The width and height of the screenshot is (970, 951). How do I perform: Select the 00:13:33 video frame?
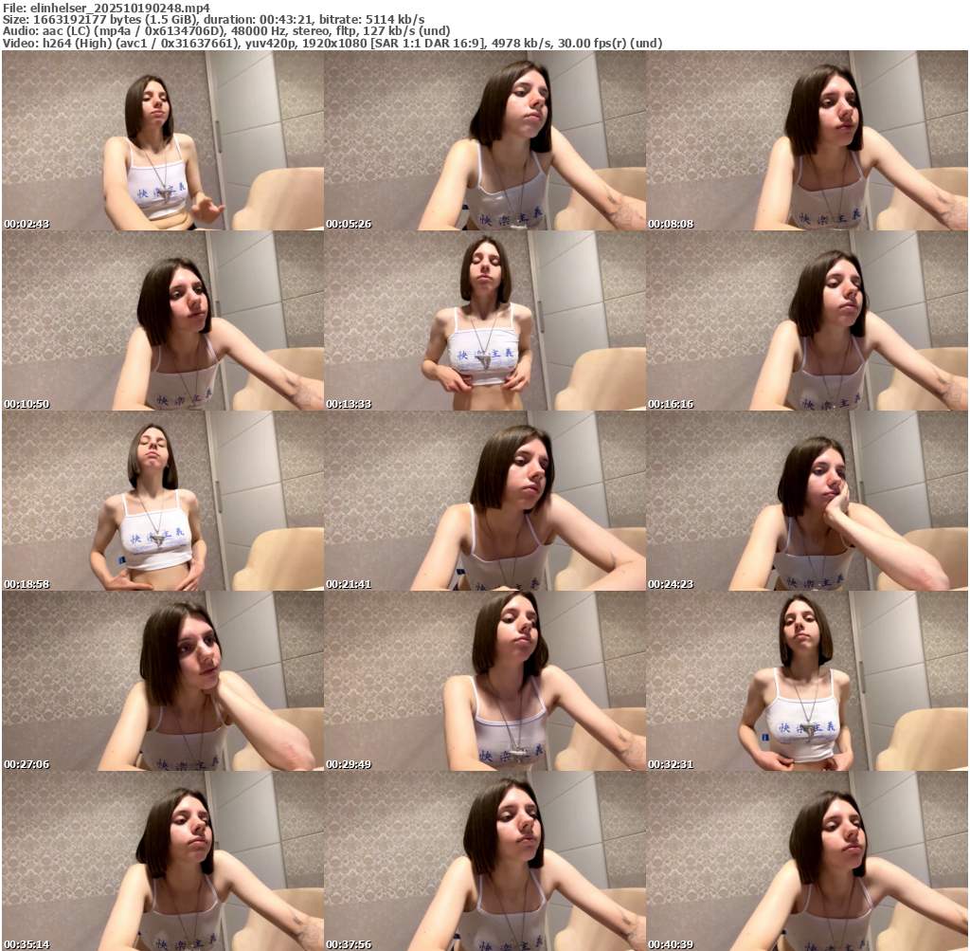tap(485, 320)
